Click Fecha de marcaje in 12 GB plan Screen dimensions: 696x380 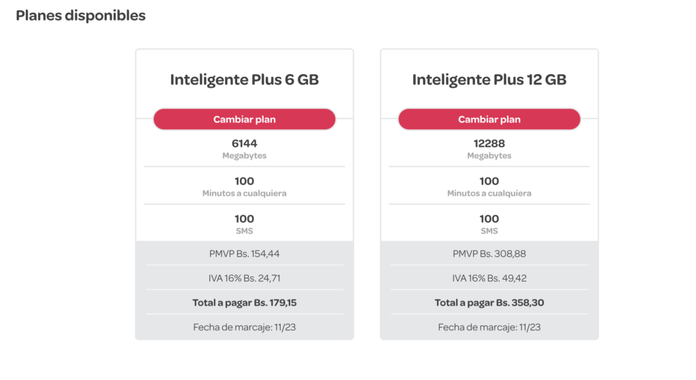point(489,327)
